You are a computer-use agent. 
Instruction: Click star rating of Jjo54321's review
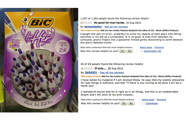86,68
